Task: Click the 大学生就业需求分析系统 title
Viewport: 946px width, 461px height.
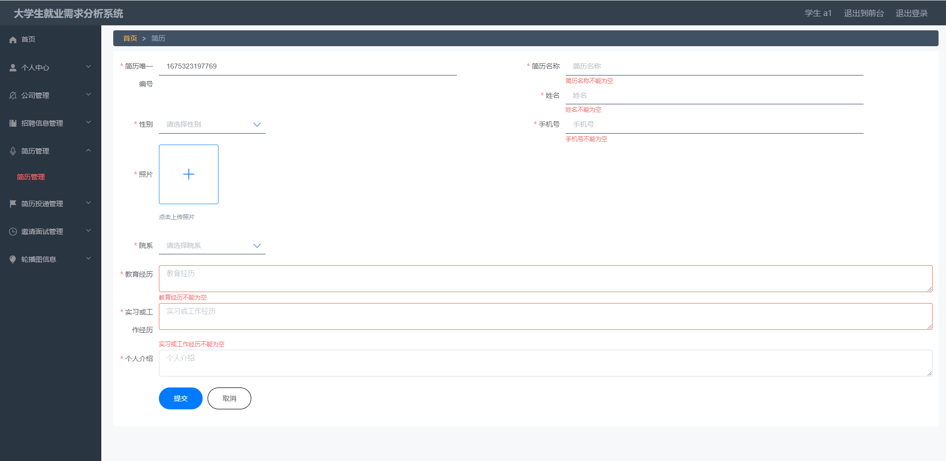Action: (69, 13)
